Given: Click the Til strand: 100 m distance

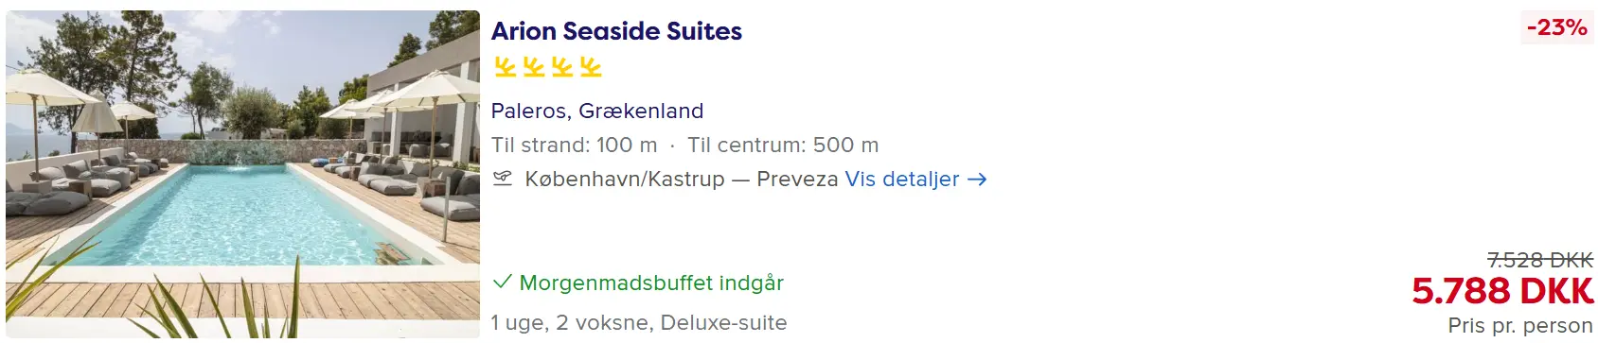Looking at the screenshot, I should click(x=574, y=145).
